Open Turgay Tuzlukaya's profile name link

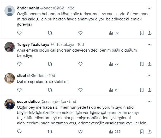[x=33, y=45]
